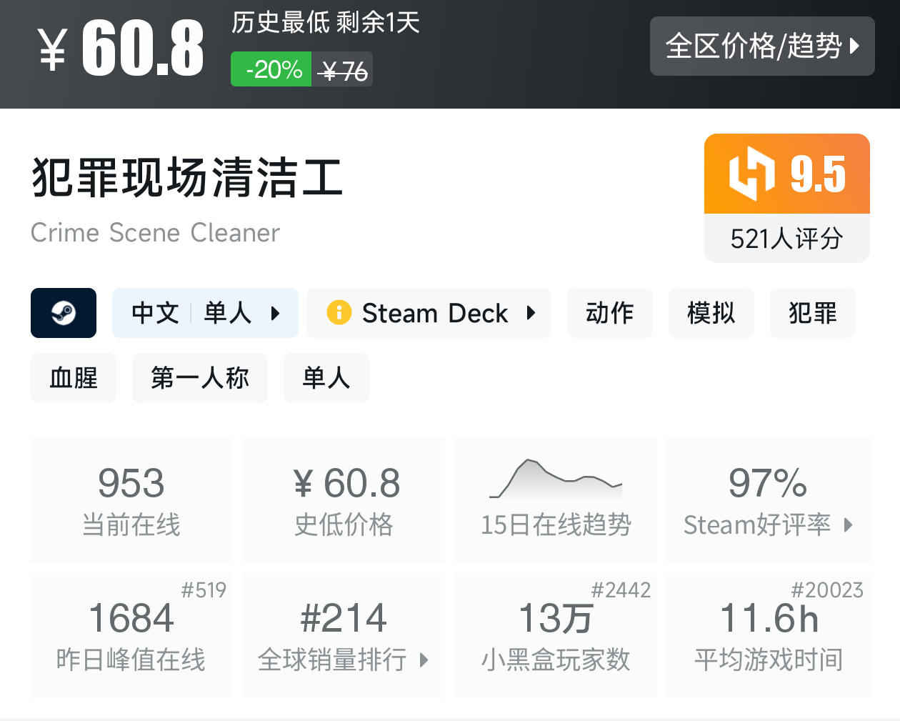This screenshot has height=721, width=900.
Task: Select the 第一人称 tag
Action: click(199, 378)
